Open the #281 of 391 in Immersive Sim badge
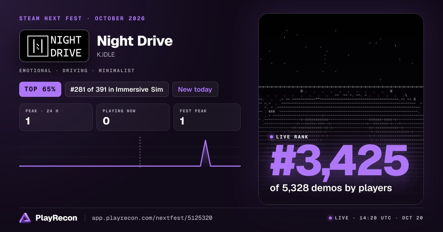 point(117,89)
